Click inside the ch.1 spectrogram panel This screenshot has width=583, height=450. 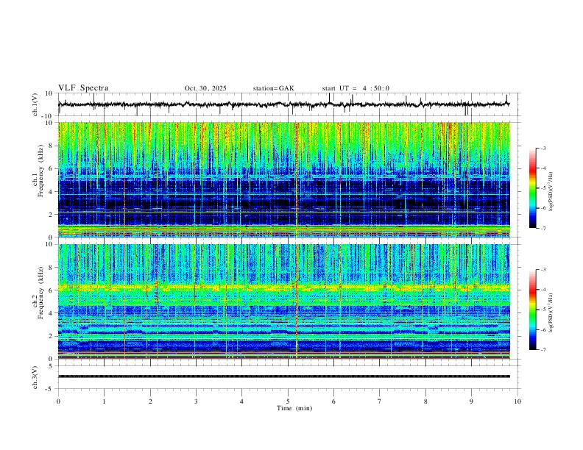(x=284, y=179)
